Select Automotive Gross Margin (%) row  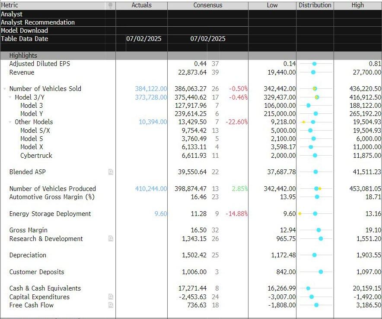52,197
